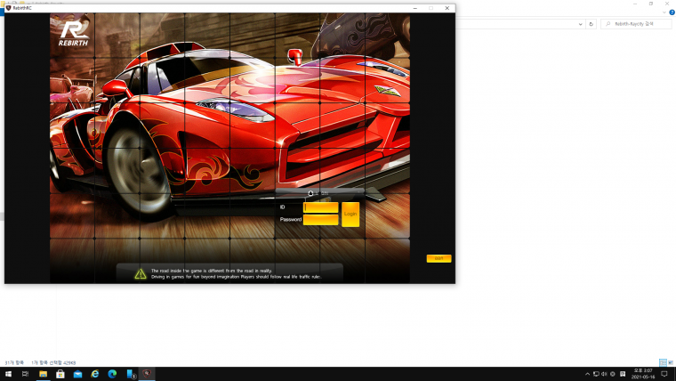Open the notification action center
The width and height of the screenshot is (676, 381).
664,374
